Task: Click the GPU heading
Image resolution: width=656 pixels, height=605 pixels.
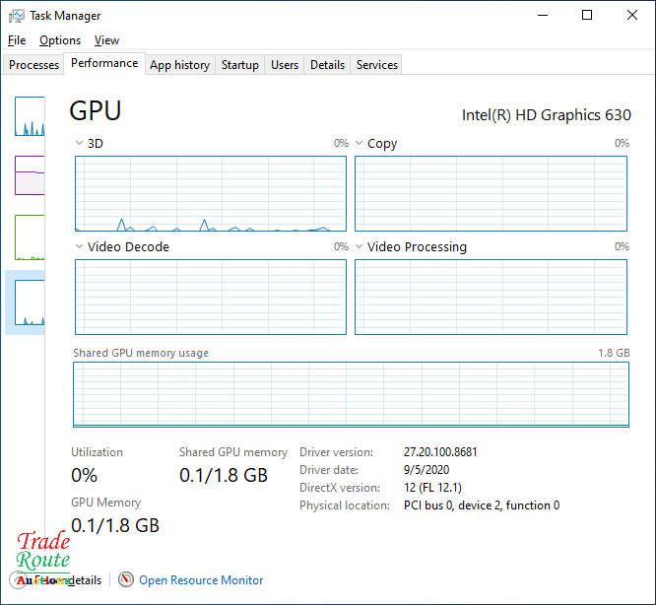Action: 96,111
